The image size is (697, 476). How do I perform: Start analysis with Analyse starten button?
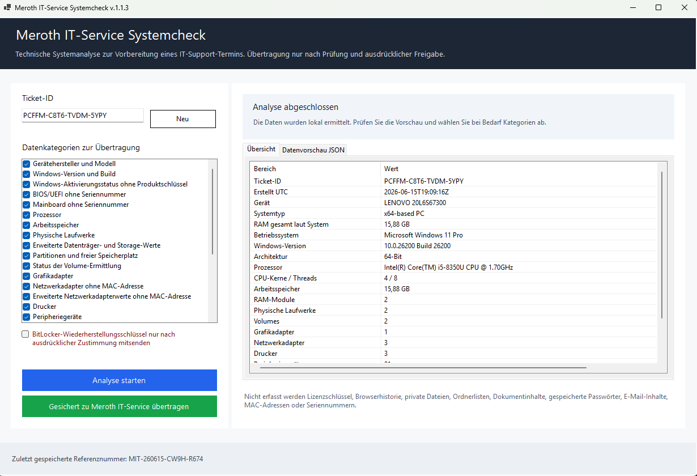[x=120, y=380]
